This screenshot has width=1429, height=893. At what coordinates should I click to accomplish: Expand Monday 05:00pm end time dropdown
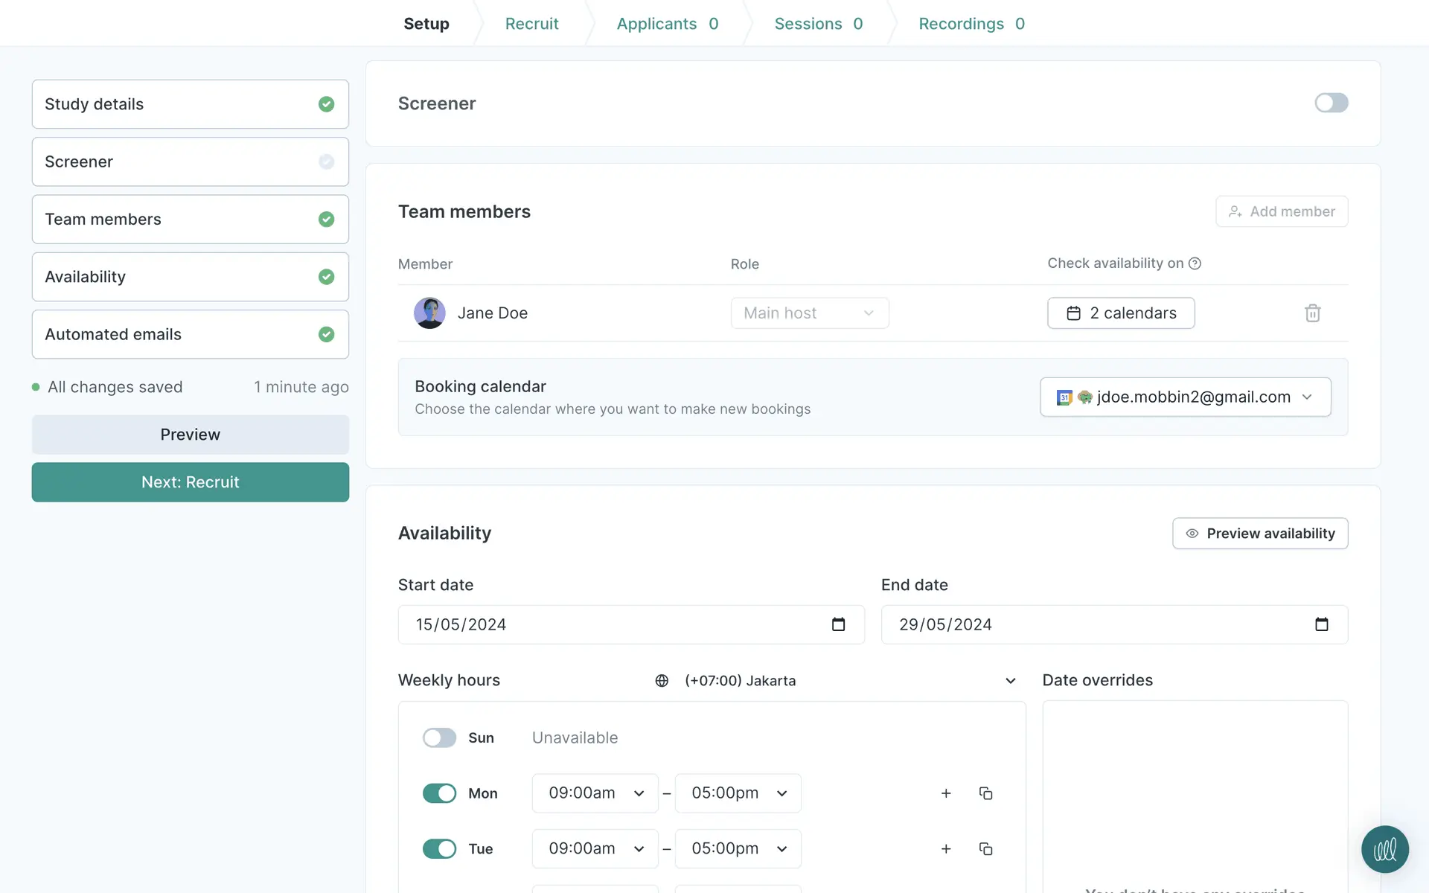pos(738,793)
